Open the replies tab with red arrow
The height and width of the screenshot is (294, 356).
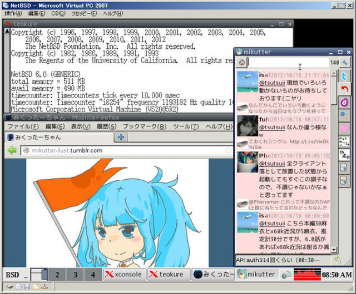point(345,89)
